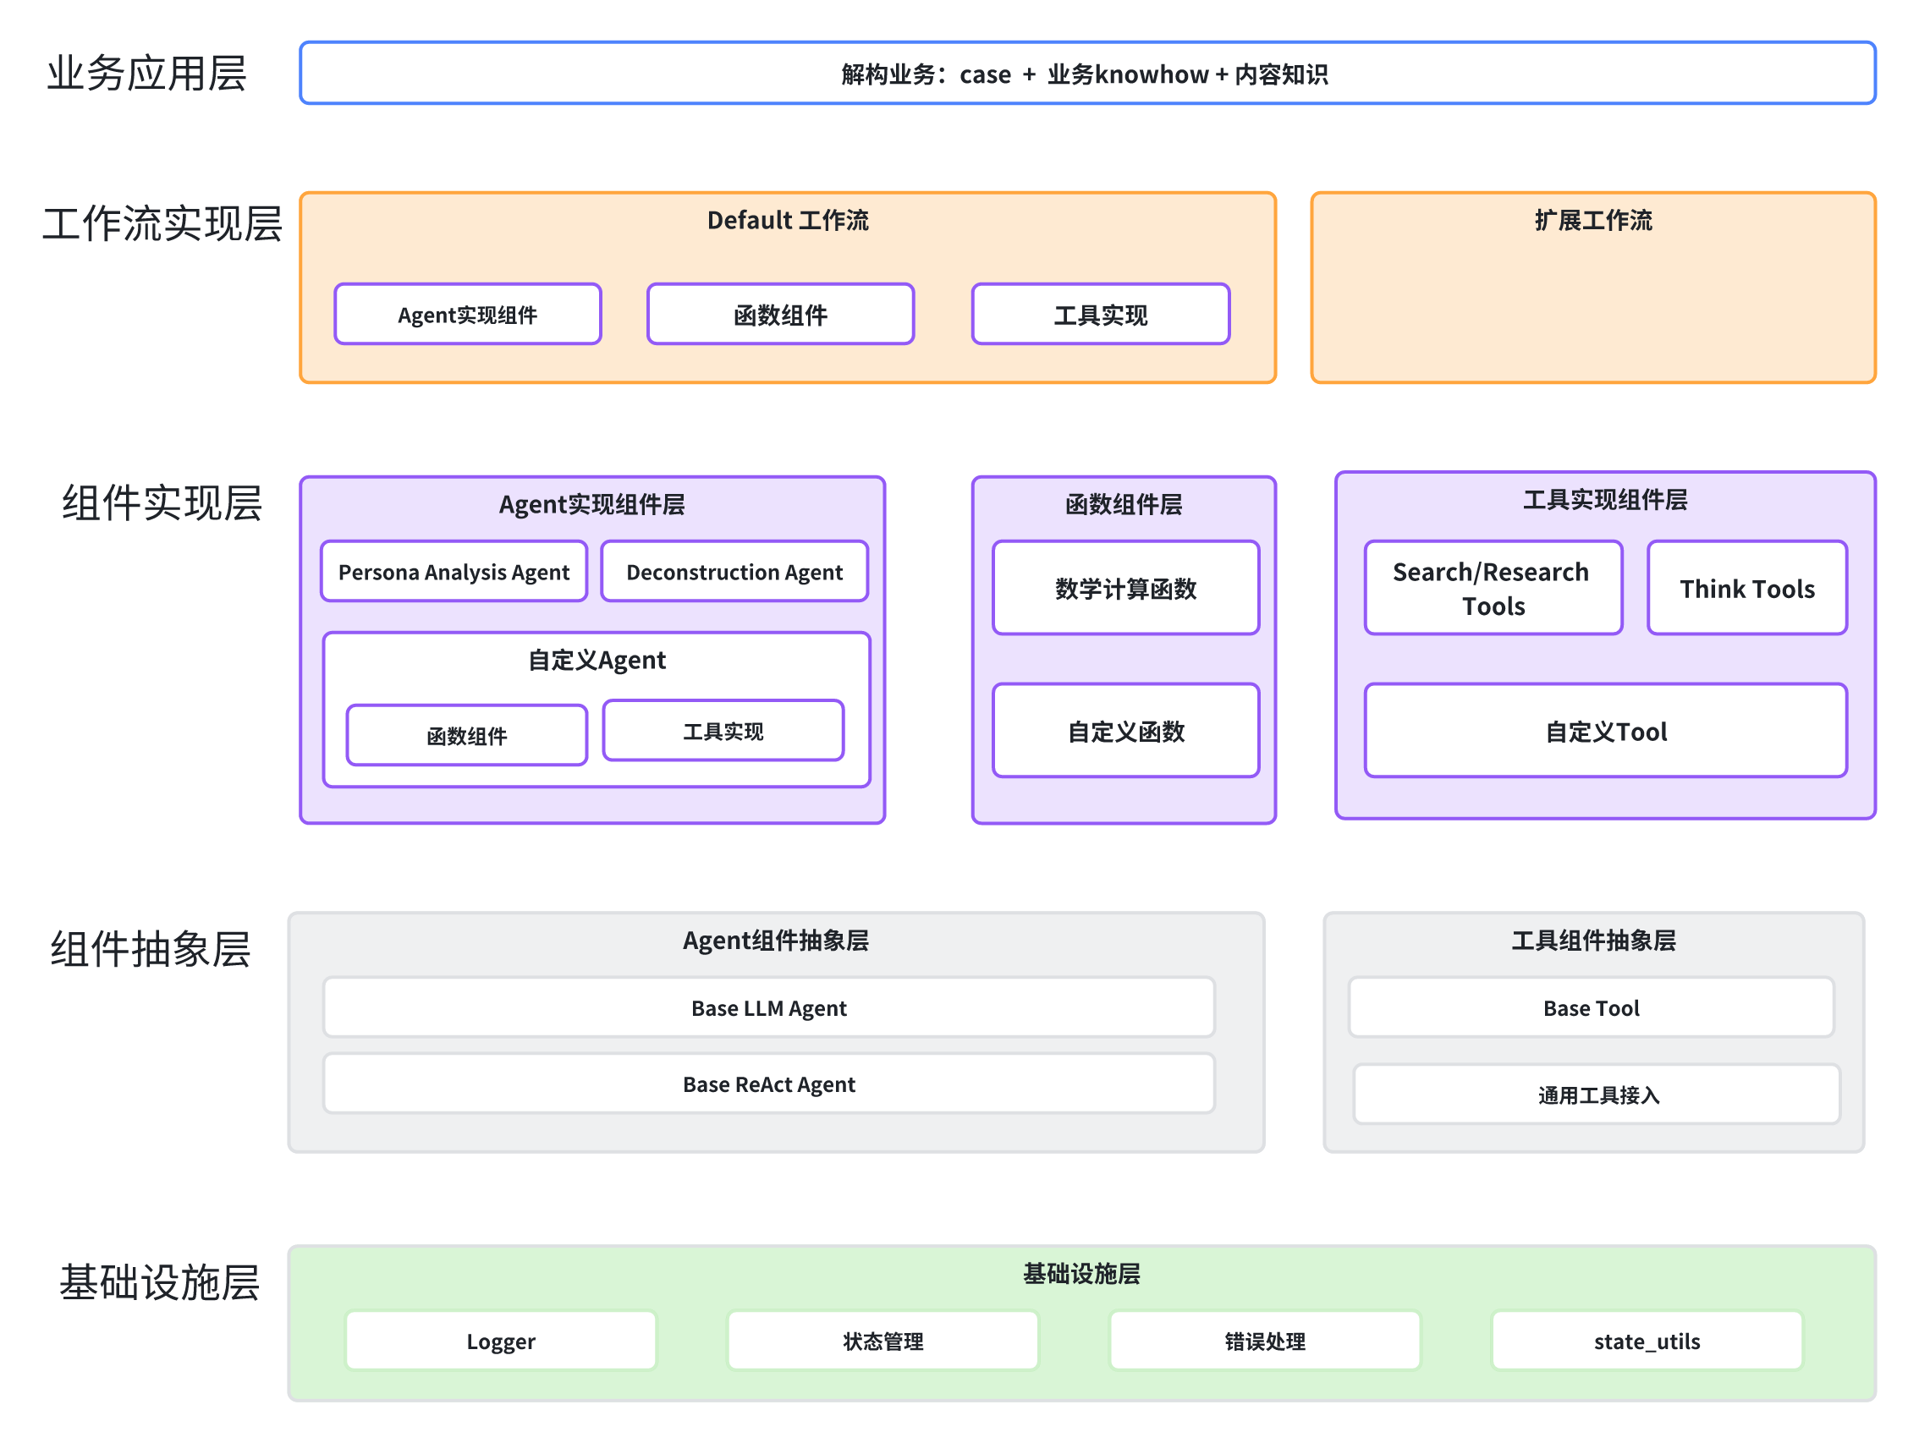Click the Search/Research Tools box
The height and width of the screenshot is (1443, 1919).
1493,589
